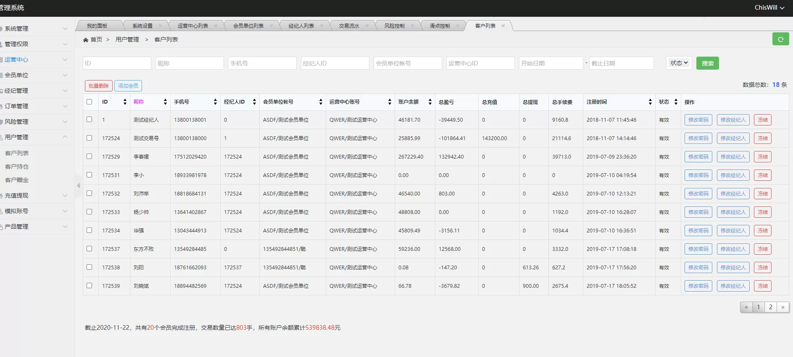Click the home icon in breadcrumb

(x=86, y=40)
